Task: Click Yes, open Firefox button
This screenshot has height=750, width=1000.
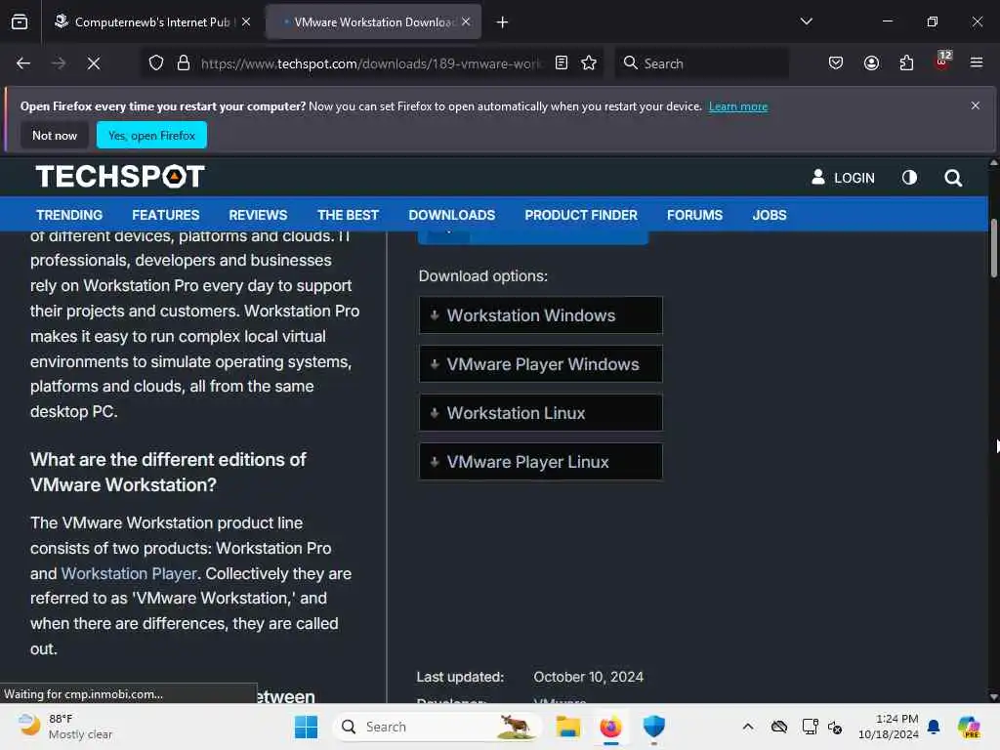Action: click(x=151, y=135)
